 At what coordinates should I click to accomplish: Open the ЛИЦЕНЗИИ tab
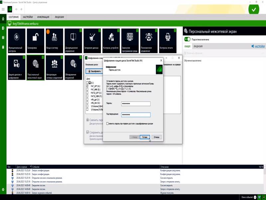pos(60,17)
